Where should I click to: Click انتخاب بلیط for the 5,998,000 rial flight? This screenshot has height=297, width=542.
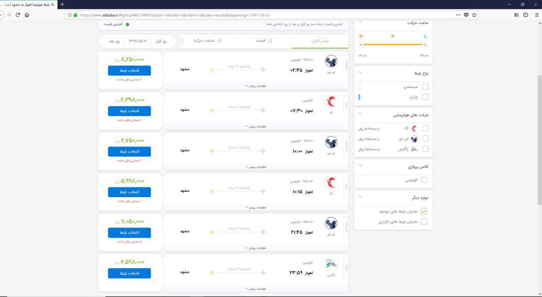[x=129, y=192]
